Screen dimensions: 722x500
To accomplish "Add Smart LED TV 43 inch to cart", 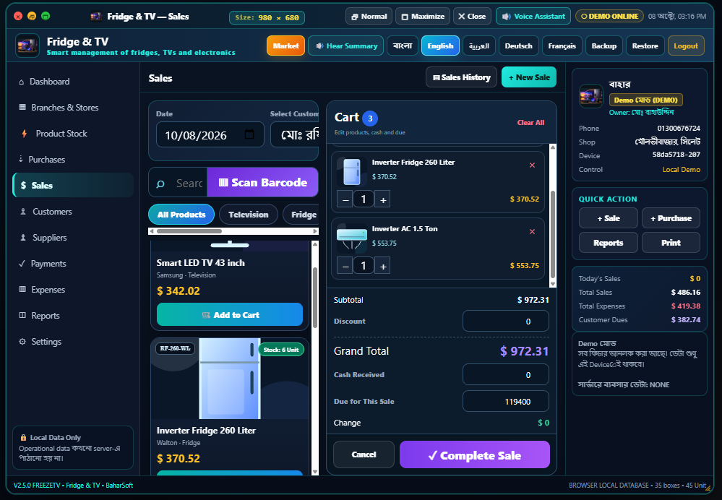I will [x=230, y=314].
